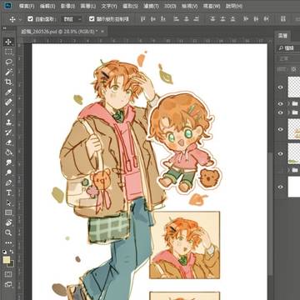Screen dimensions: 300x300
Task: Open the 影像(I) menu
Action: (x=67, y=6)
